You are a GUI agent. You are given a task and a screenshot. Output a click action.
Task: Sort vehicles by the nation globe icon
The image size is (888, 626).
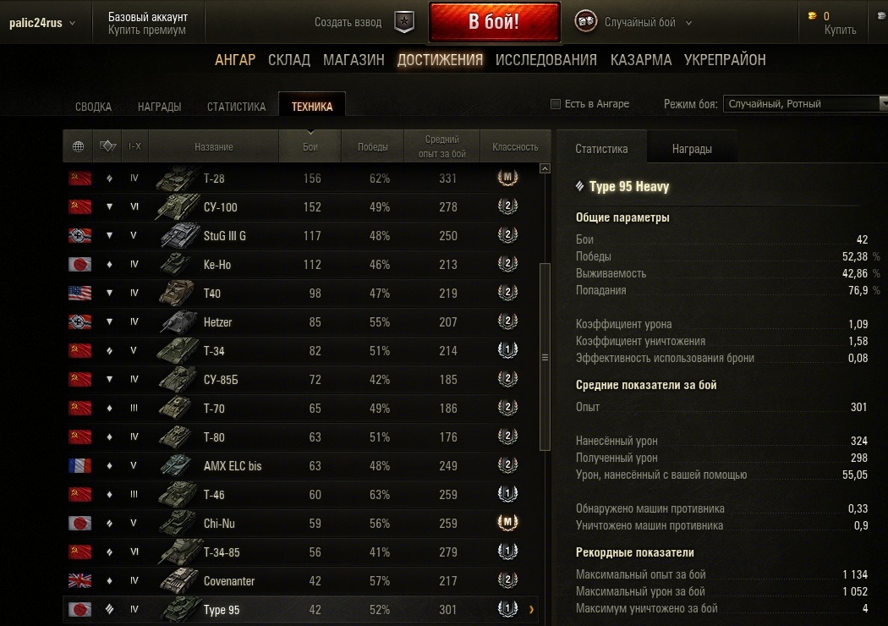(x=78, y=146)
